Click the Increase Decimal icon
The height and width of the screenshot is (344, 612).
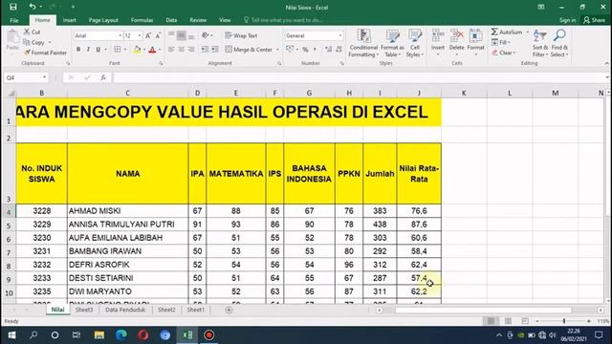coord(329,50)
